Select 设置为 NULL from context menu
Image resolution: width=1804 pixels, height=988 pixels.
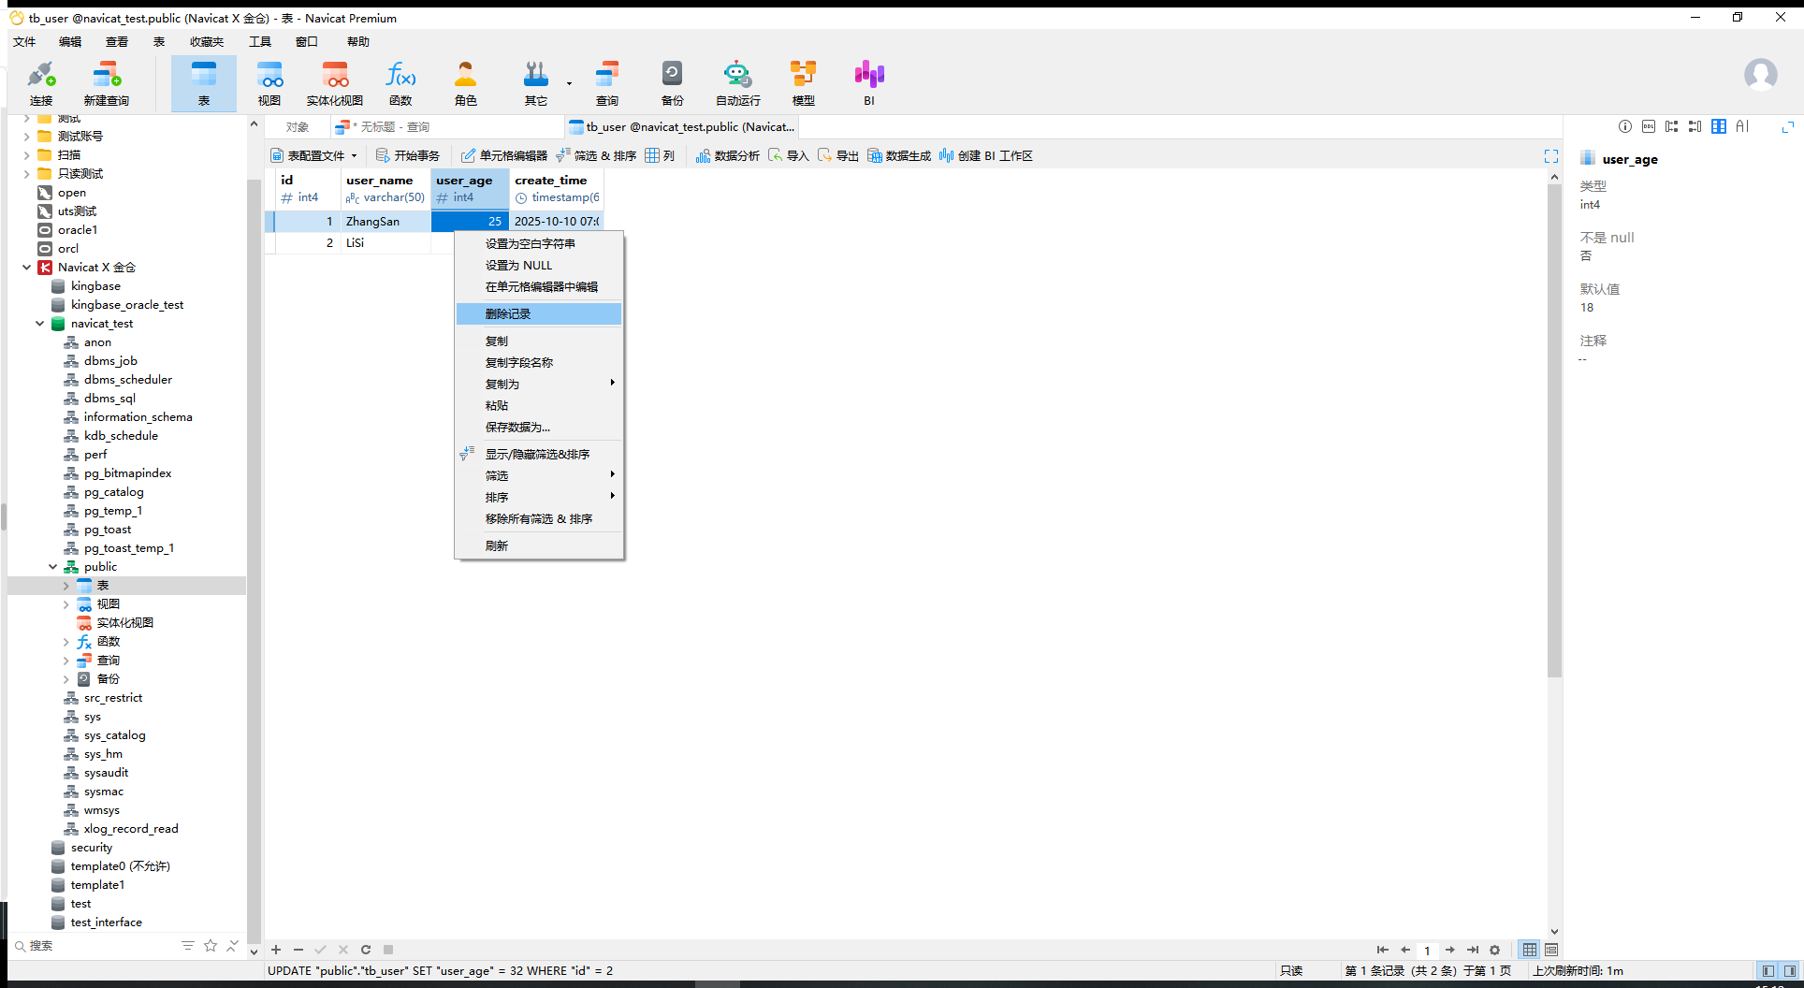[539, 266]
